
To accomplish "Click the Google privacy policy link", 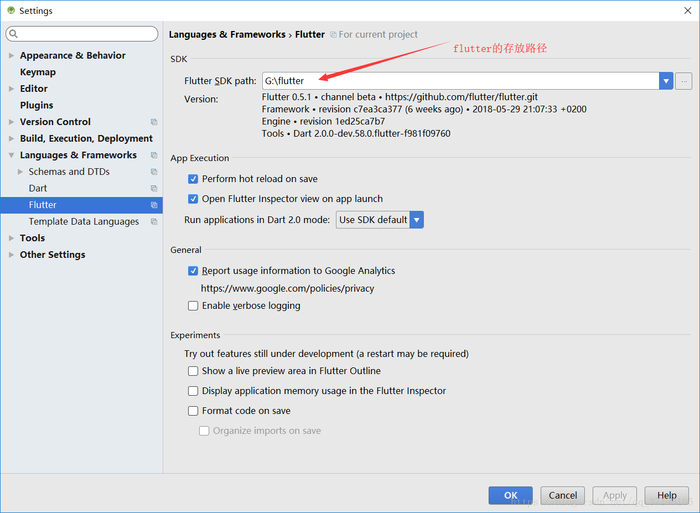I will [x=287, y=288].
